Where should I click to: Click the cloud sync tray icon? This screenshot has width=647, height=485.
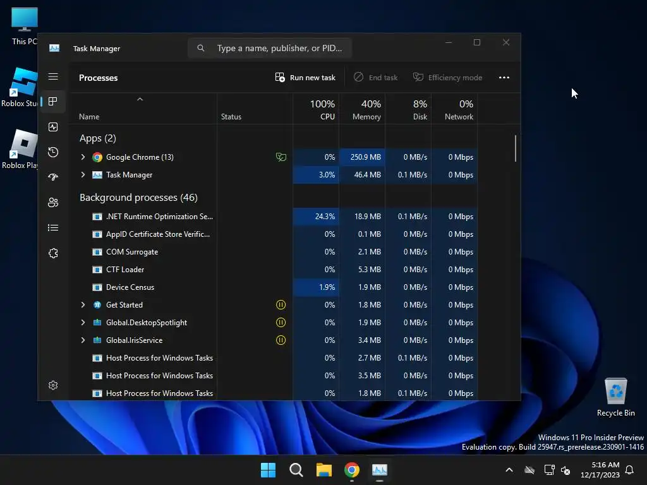click(x=529, y=470)
